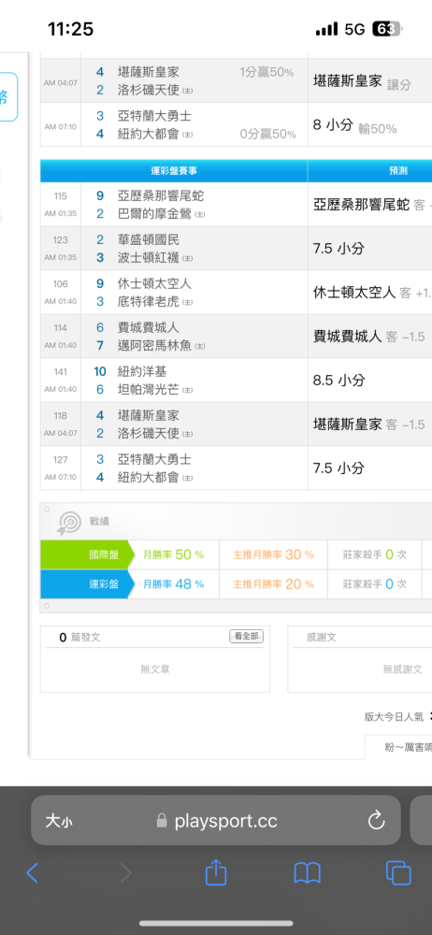Select team 紐約洋基
432x935 pixels.
pyautogui.click(x=142, y=371)
